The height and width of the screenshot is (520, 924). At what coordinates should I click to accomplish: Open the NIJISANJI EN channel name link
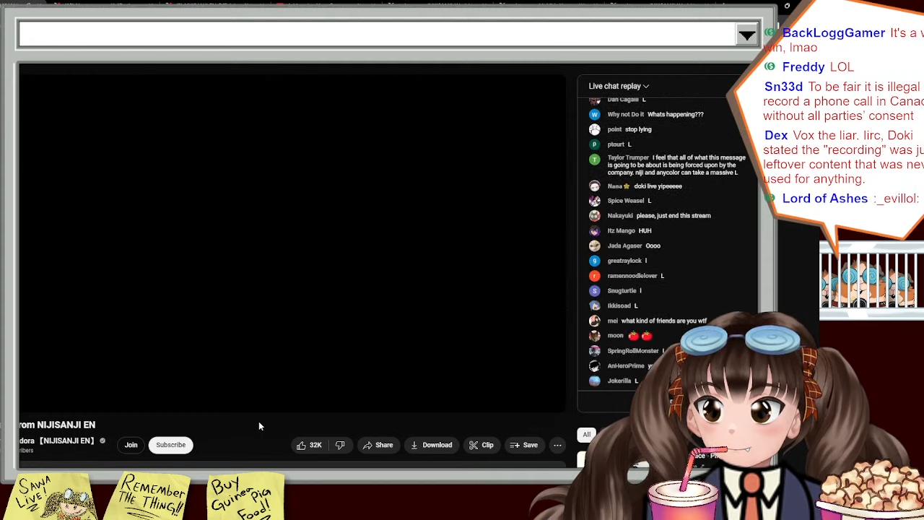(x=66, y=441)
